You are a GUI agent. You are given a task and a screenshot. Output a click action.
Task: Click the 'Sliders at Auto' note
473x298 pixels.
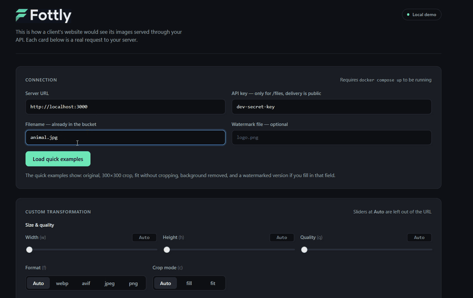(x=392, y=212)
